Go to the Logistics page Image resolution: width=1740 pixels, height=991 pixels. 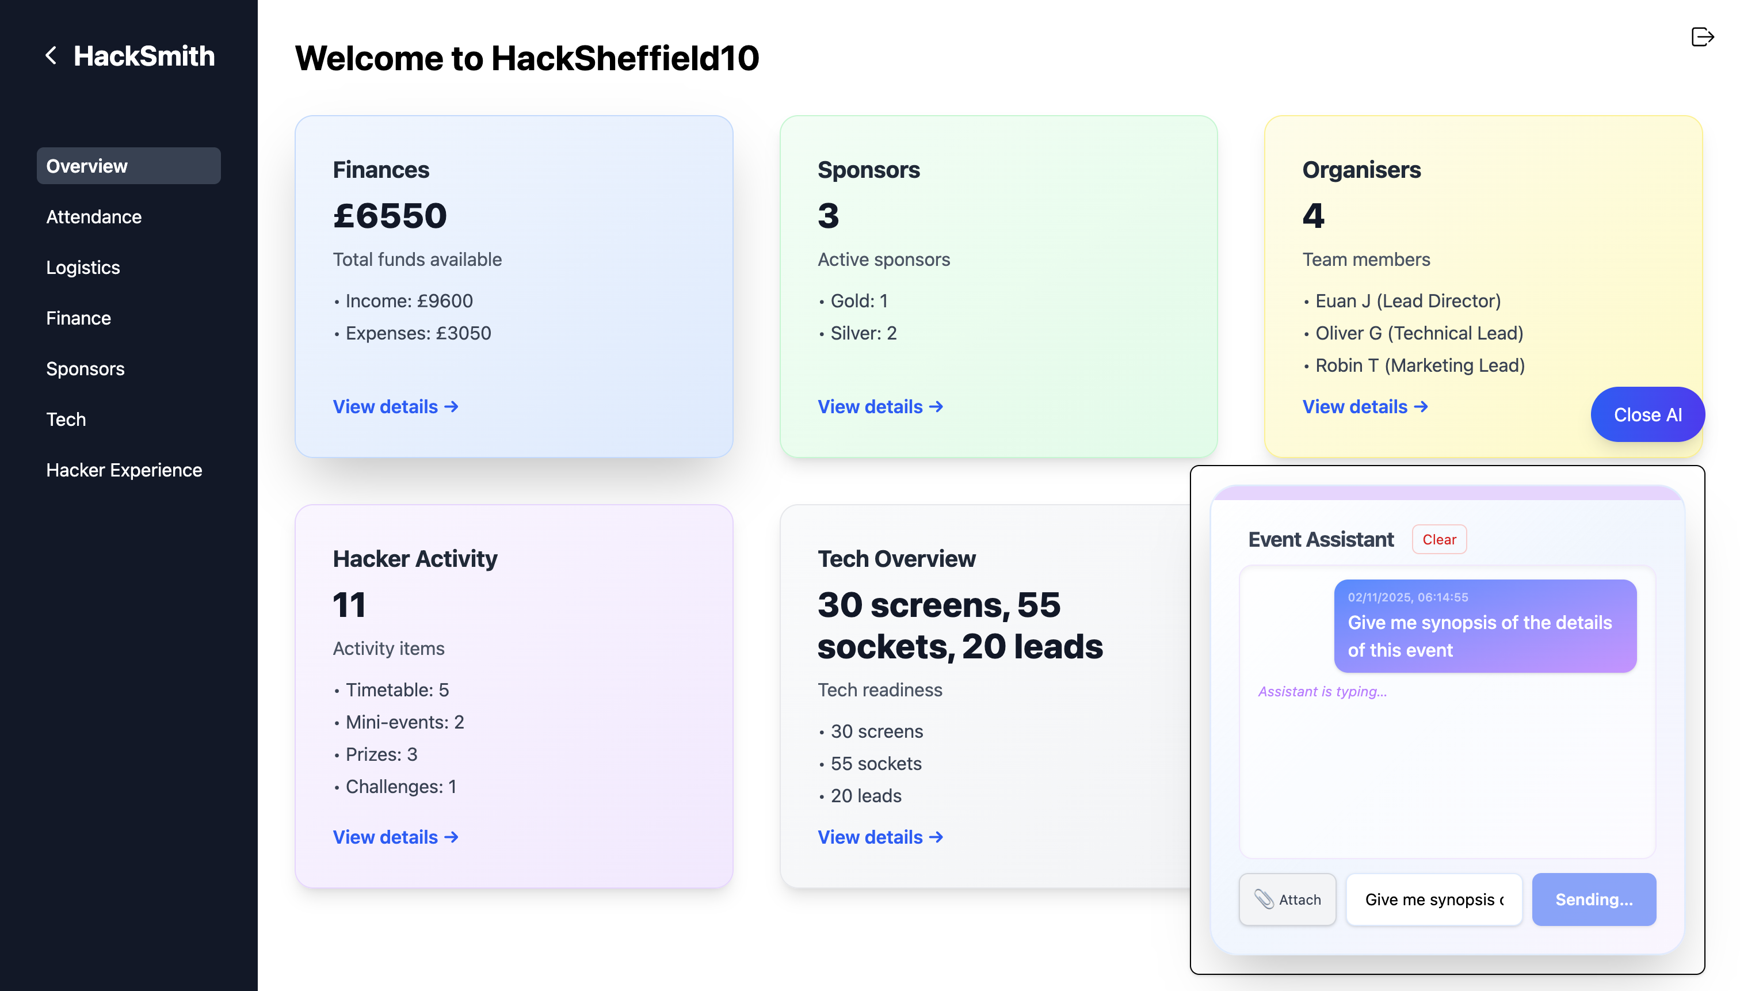pyautogui.click(x=83, y=268)
